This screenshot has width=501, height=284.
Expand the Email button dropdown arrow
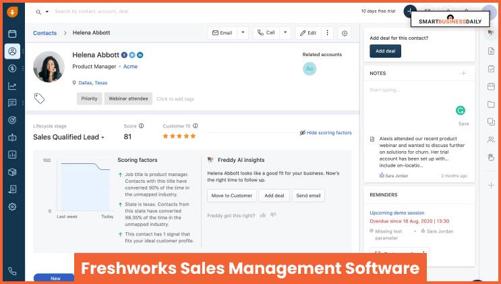[x=243, y=32]
